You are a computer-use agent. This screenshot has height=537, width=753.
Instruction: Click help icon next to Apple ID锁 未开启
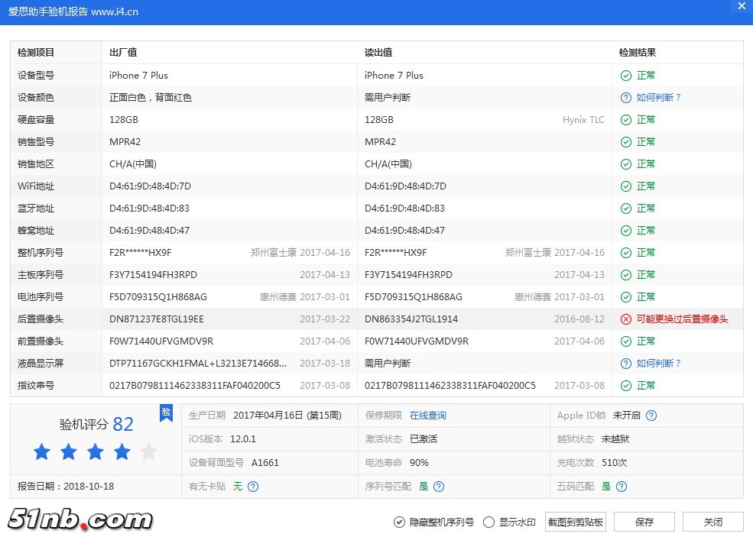pyautogui.click(x=651, y=416)
